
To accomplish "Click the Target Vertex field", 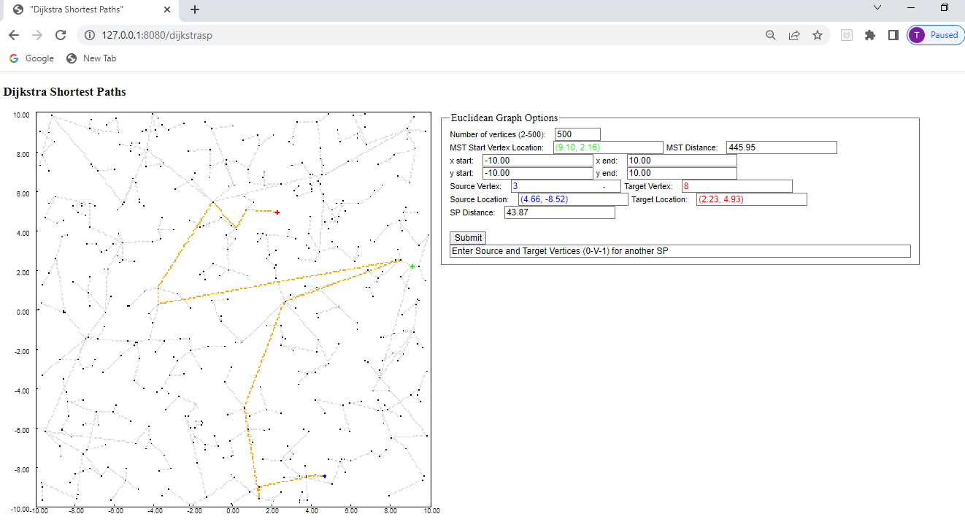I will [x=737, y=186].
